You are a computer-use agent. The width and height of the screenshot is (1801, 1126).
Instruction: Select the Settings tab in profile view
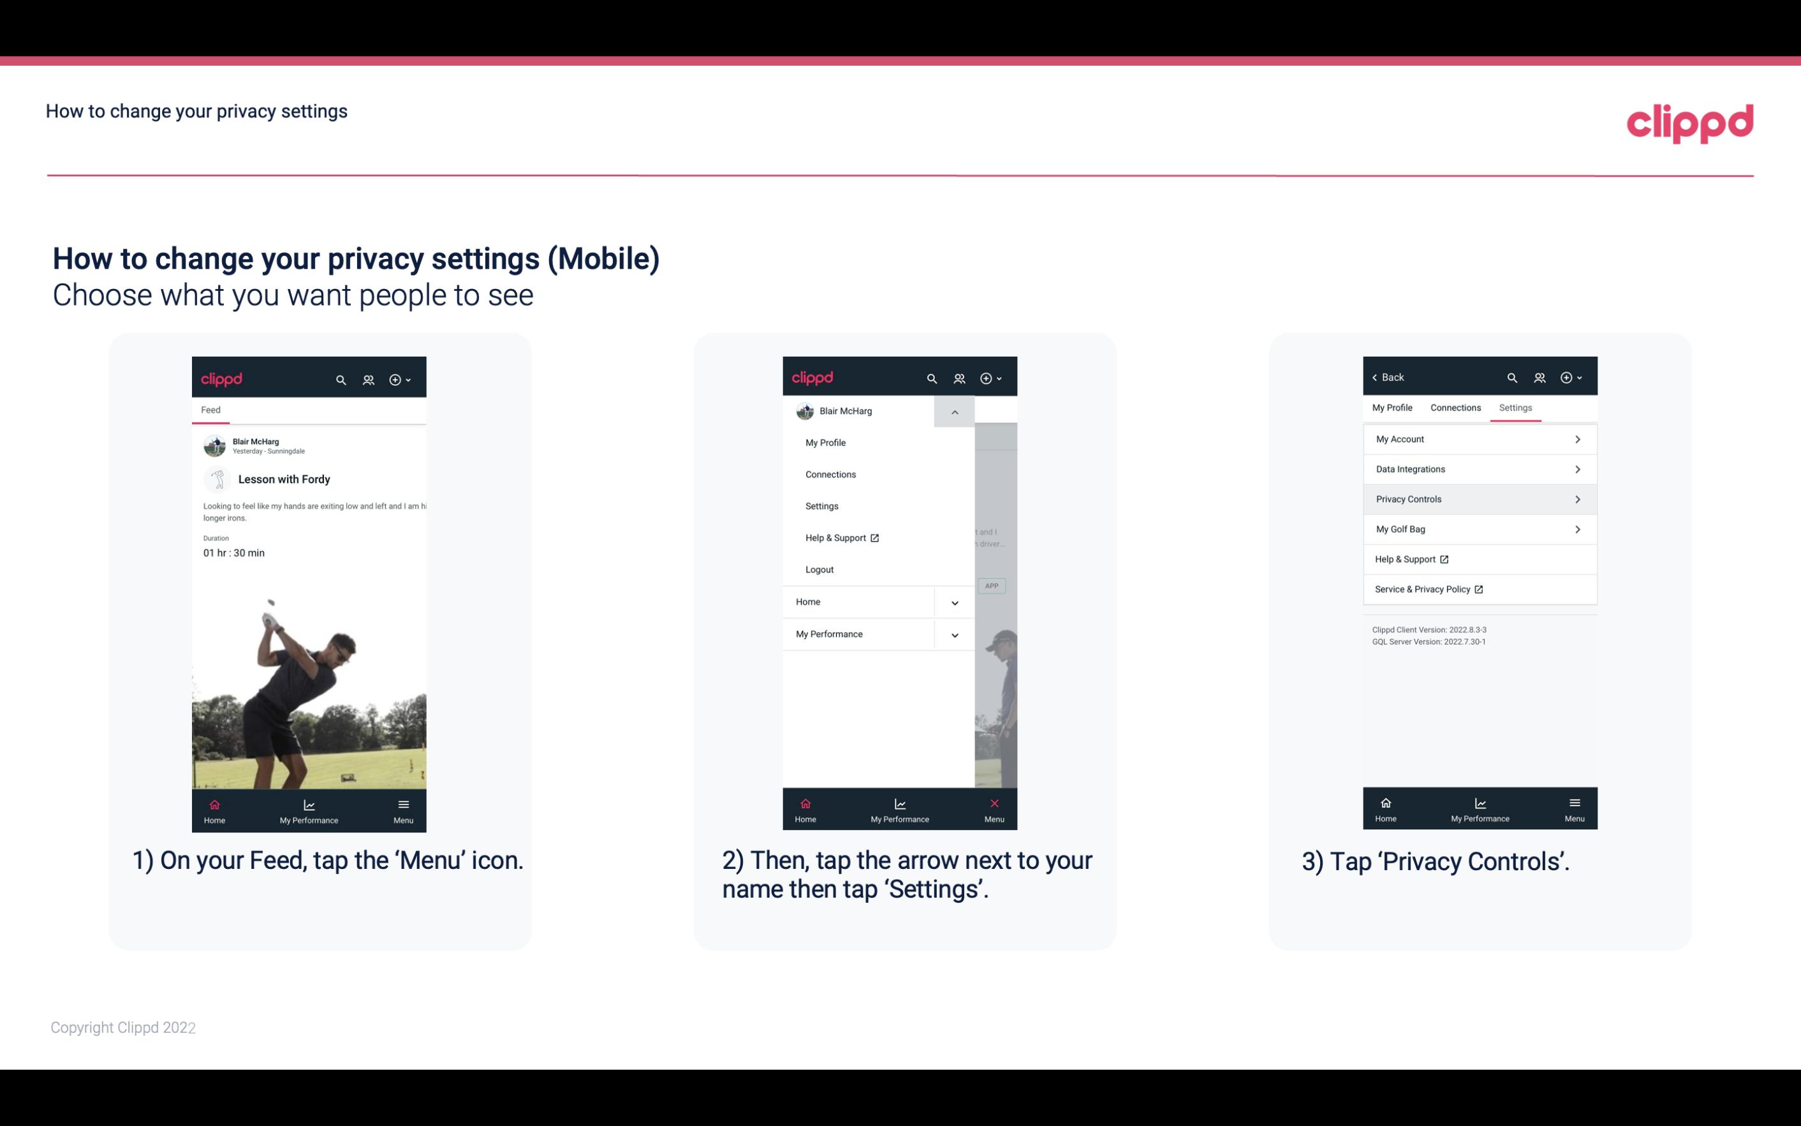1516,407
